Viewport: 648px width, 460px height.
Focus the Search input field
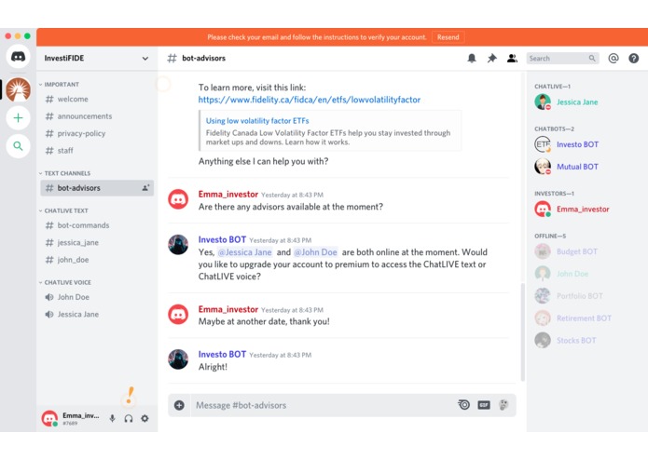(562, 58)
